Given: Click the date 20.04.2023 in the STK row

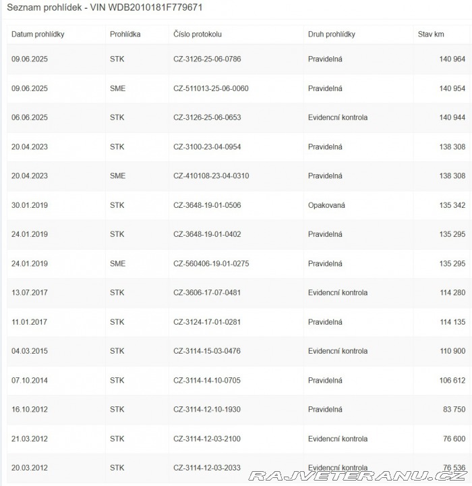Looking at the screenshot, I should [x=30, y=146].
